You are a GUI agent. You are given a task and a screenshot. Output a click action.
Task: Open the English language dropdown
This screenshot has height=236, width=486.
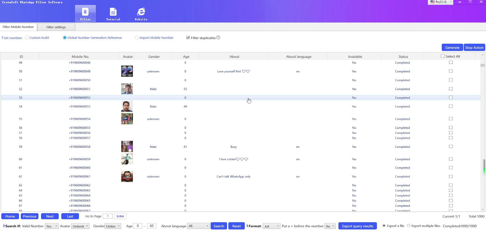[x=440, y=2]
